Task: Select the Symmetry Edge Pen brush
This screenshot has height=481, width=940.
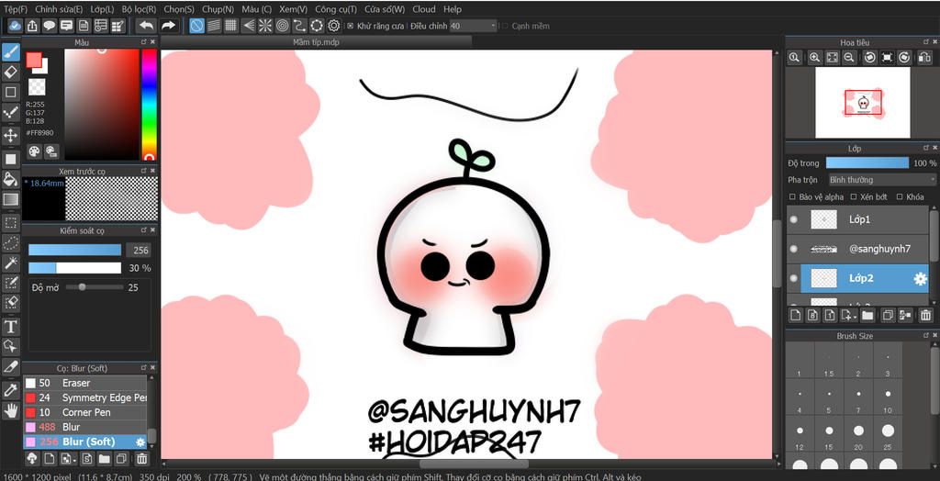Action: point(84,397)
